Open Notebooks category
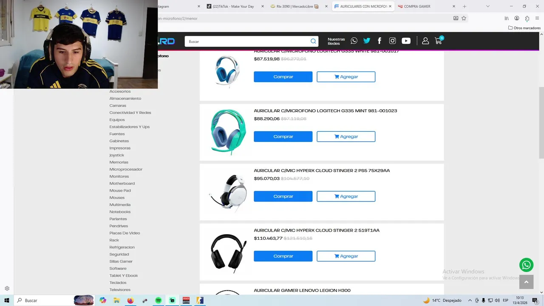This screenshot has width=544, height=306. pyautogui.click(x=120, y=212)
